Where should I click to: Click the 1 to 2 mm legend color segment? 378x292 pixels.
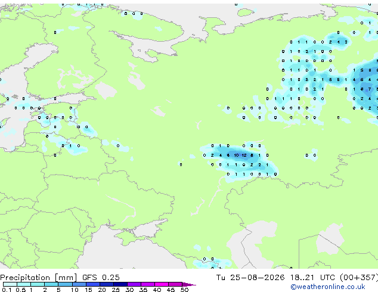38,284
